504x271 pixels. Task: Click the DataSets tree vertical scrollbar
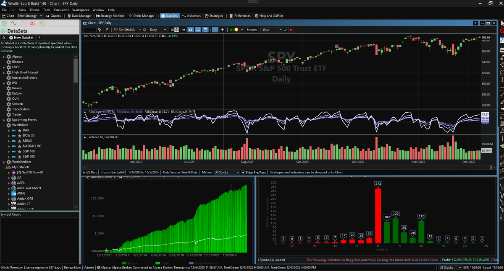pyautogui.click(x=76, y=71)
